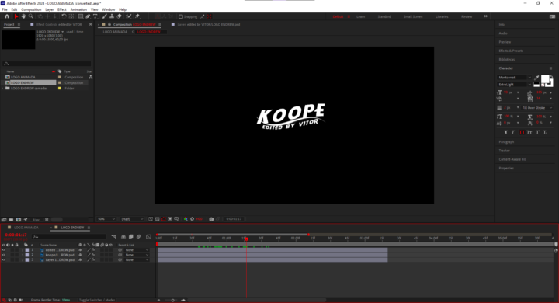Viewport: 559px width, 303px height.
Task: Click the white fill color swatch
Action: pos(545,78)
